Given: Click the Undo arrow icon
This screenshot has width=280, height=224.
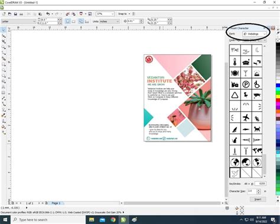Looking at the screenshot, I should pos(48,14).
